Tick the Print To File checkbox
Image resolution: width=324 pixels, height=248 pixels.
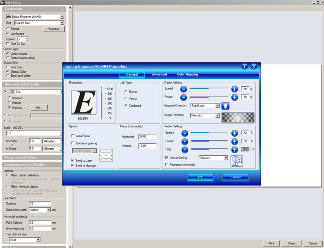[8, 44]
